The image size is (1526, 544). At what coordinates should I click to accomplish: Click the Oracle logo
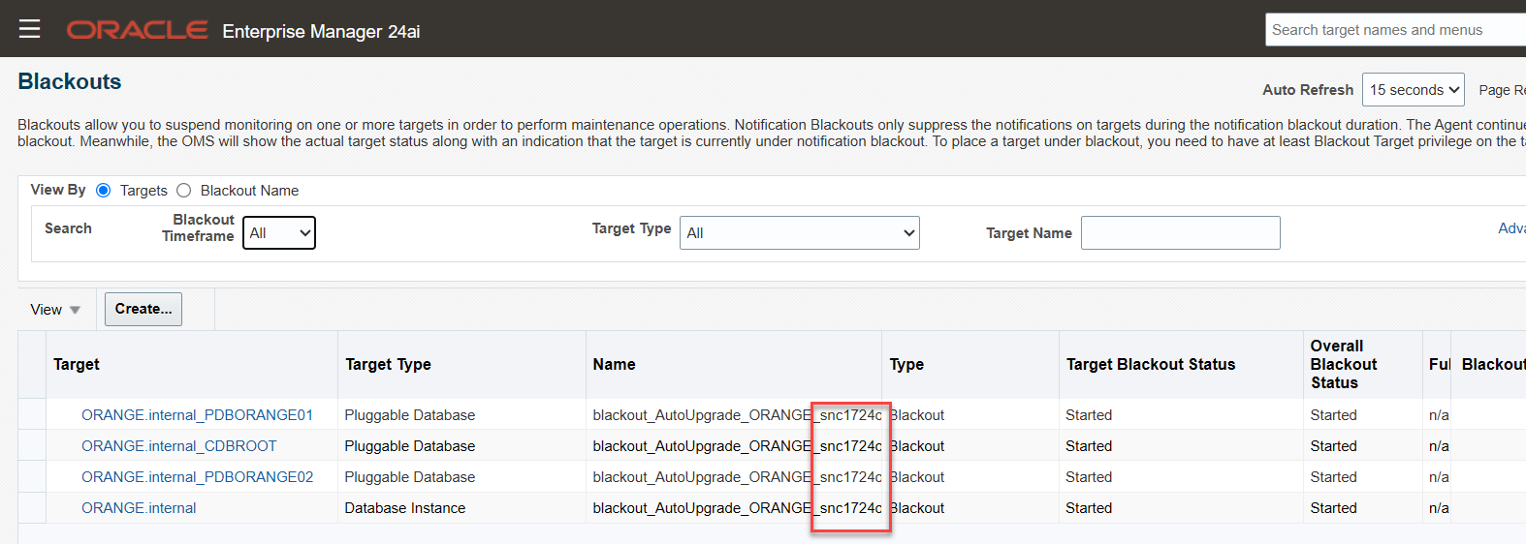pos(137,30)
